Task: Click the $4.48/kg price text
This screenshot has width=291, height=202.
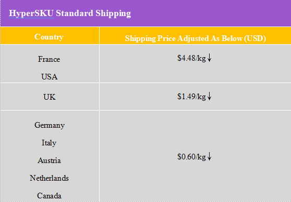Action: point(191,58)
